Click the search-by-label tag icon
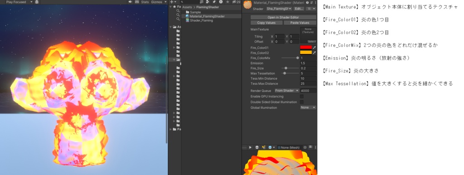Viewport: 464px width, 175px height. click(x=214, y=2)
